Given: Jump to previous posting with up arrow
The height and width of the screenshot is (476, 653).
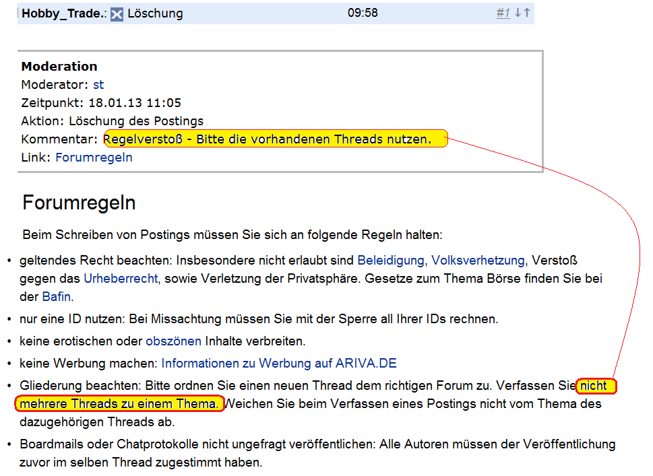Looking at the screenshot, I should click(527, 13).
